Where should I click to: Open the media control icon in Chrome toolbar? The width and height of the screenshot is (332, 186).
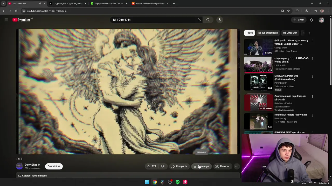tap(316, 11)
